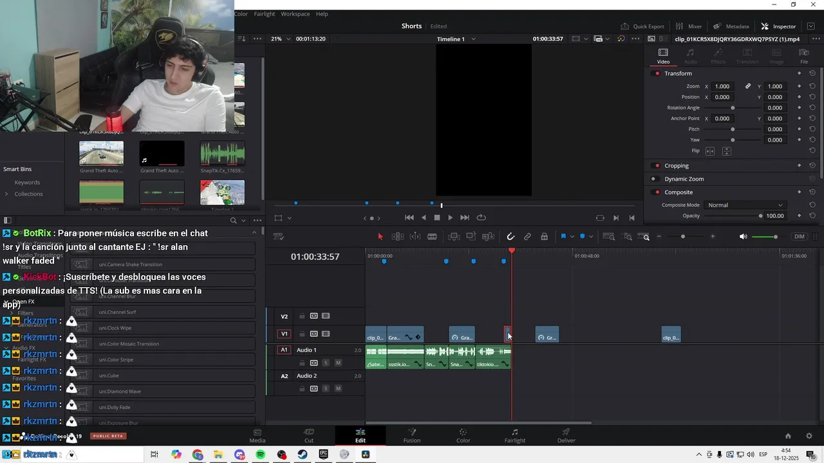Click the Zoom link chain icon
Image resolution: width=824 pixels, height=463 pixels.
[748, 86]
